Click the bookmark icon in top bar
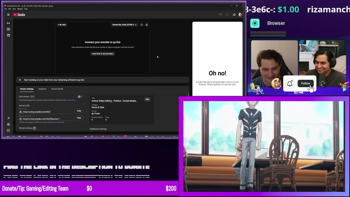The height and width of the screenshot is (197, 350). [227, 15]
